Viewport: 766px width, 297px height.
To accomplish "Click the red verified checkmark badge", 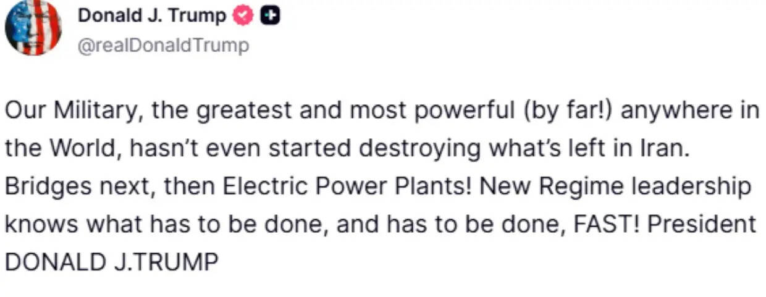I will [x=243, y=17].
